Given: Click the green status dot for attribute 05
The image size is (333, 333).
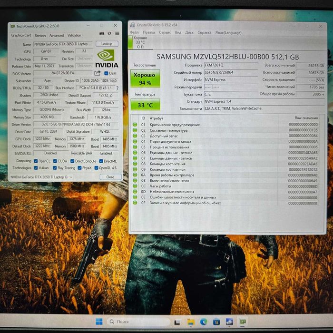Looking at the screenshot, I should tap(135, 147).
